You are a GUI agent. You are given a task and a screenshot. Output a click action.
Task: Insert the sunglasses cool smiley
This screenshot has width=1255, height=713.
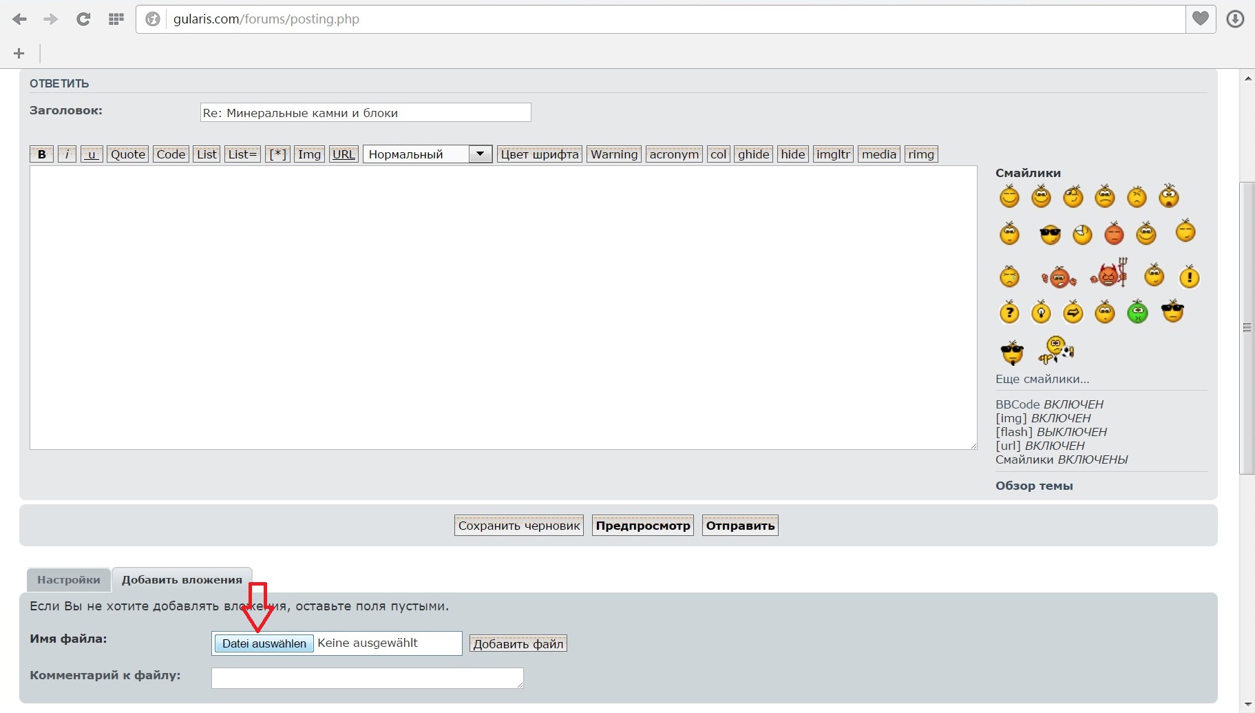point(1050,235)
